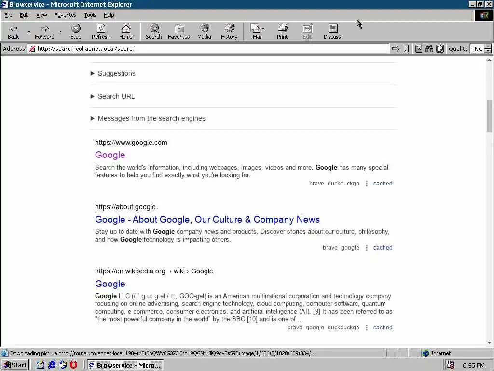Select Browservice taskbar window button
Viewport: 494px width, 371px height.
coord(125,365)
